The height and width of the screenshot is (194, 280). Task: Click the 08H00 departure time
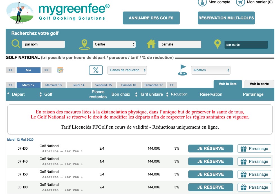pyautogui.click(x=23, y=187)
